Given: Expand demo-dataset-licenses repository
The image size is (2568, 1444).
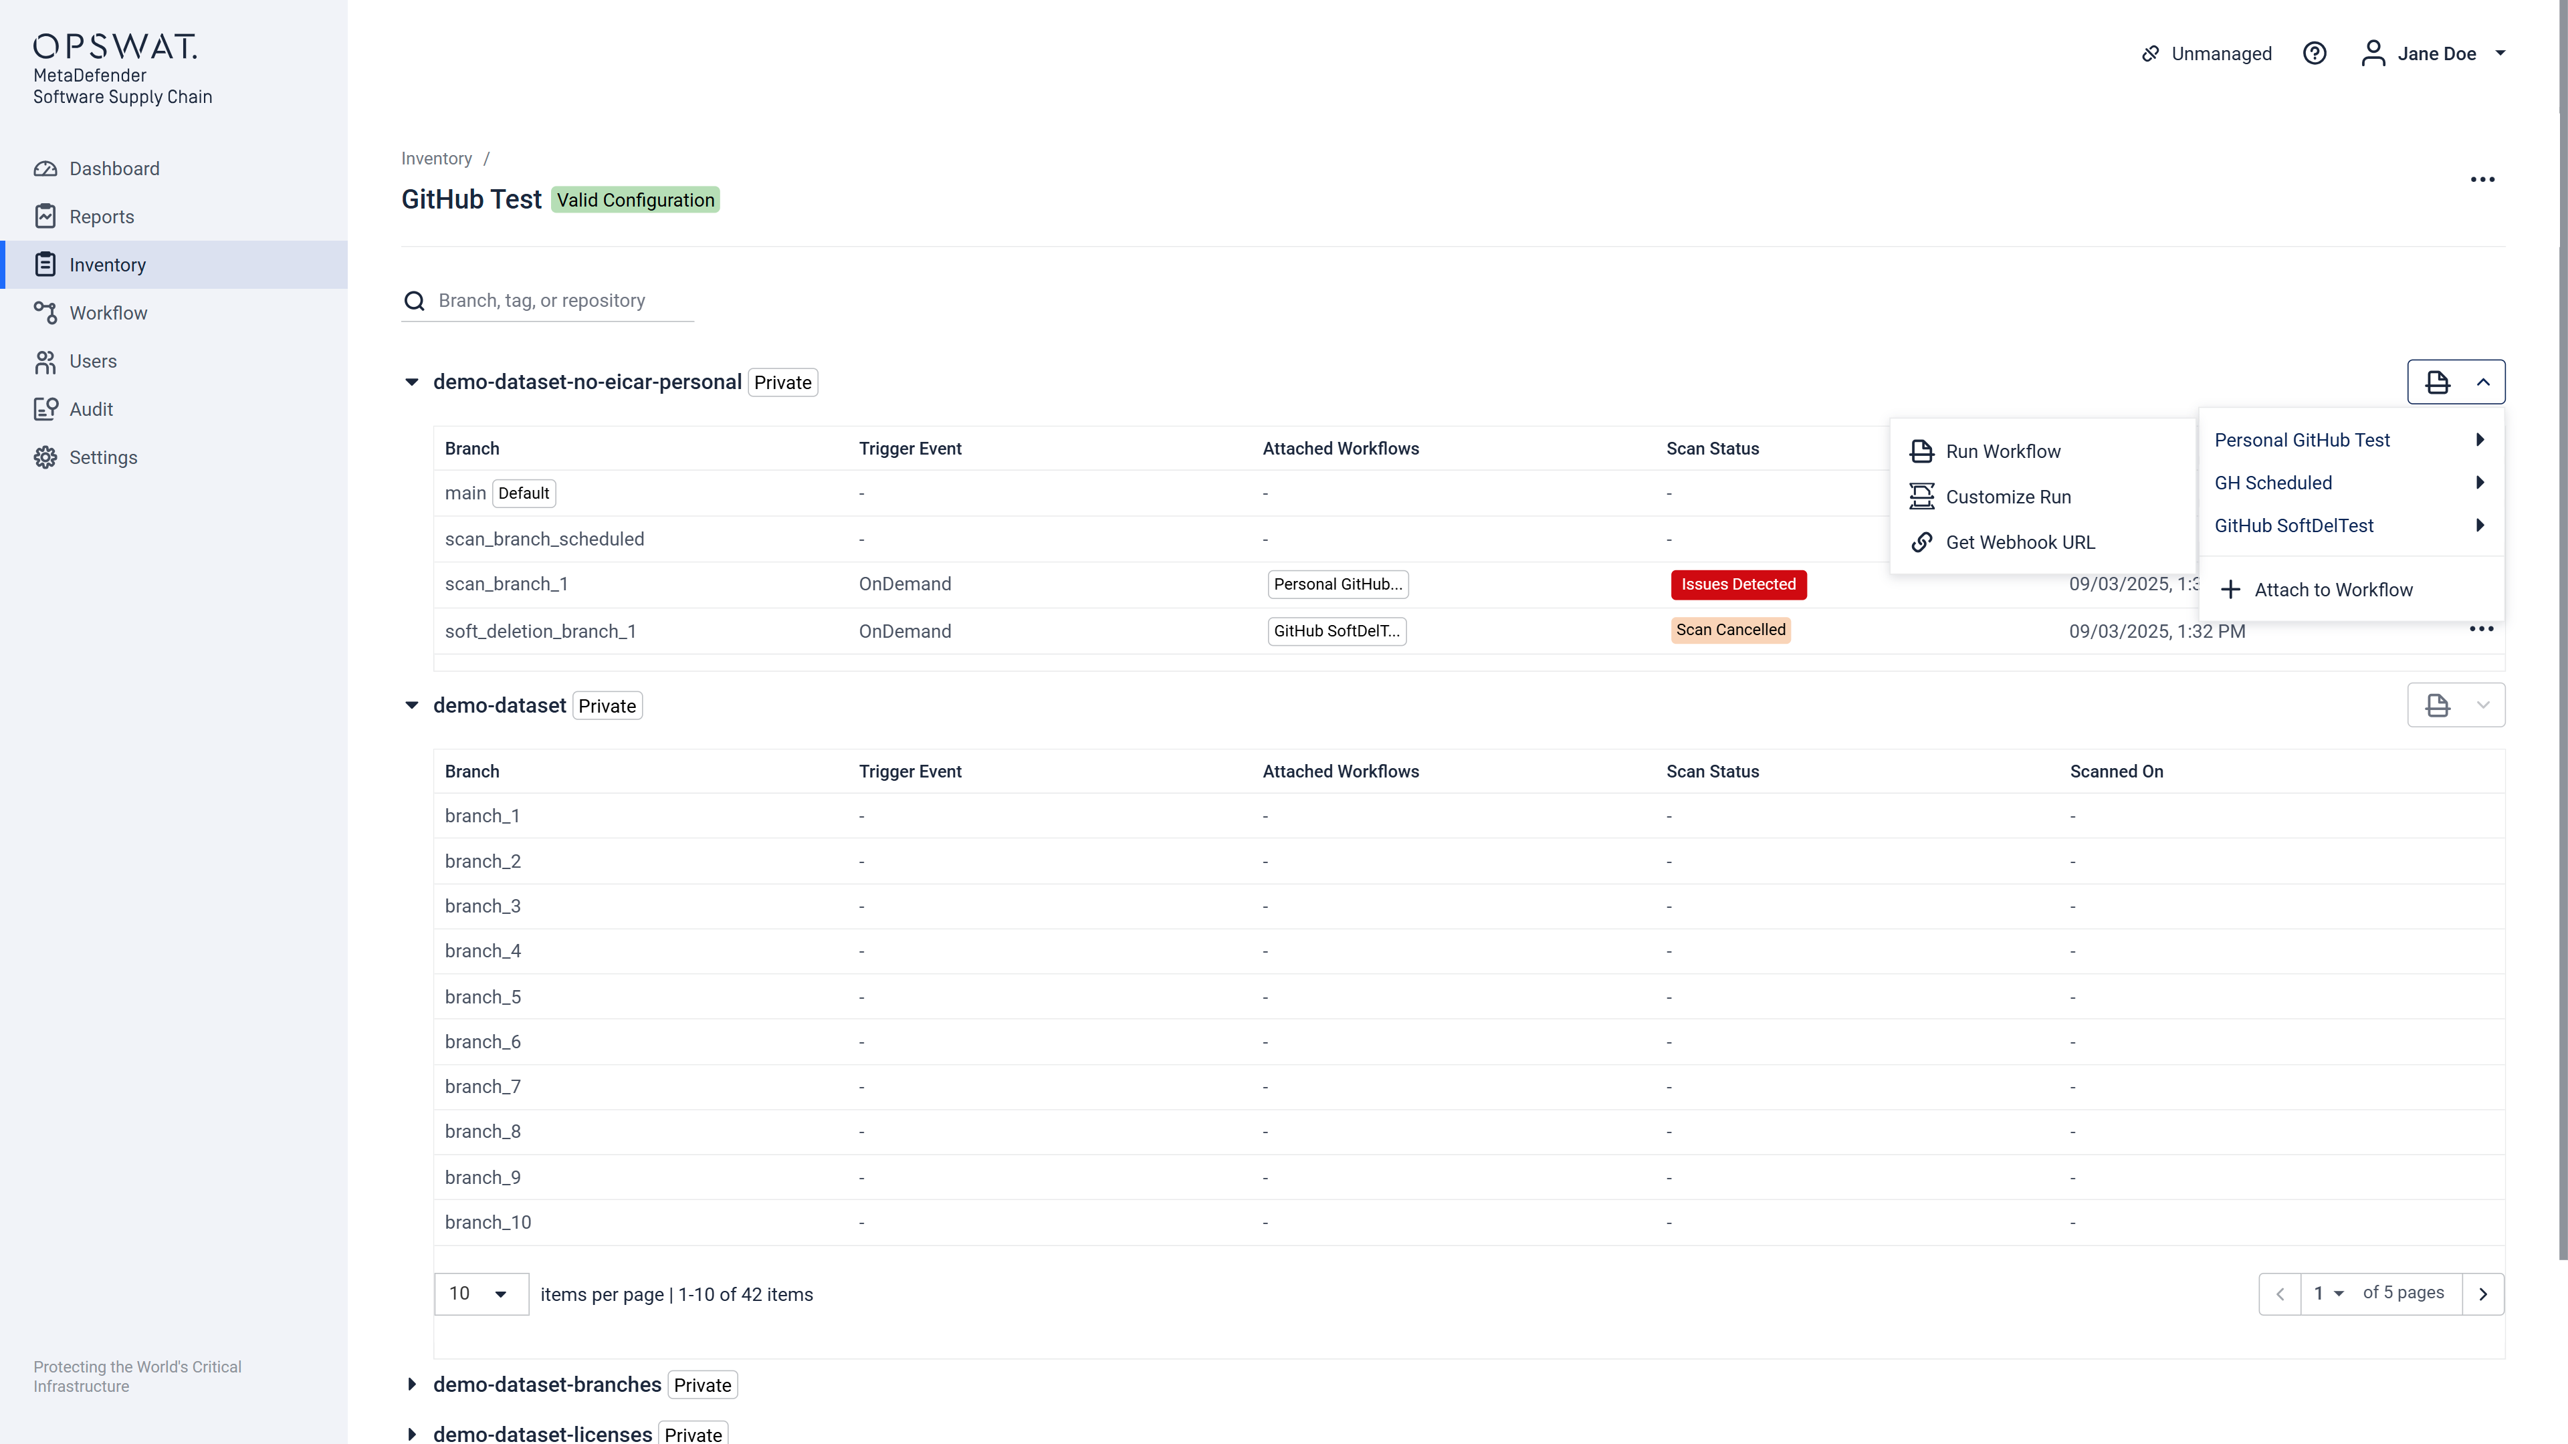Looking at the screenshot, I should pos(412,1435).
